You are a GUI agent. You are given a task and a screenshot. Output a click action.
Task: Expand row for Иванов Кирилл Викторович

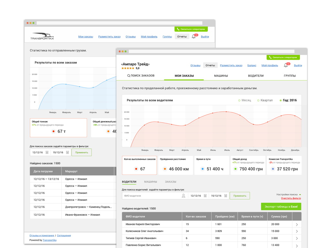(297, 224)
